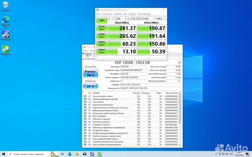Image resolution: width=252 pixels, height=157 pixels.
Task: Click the 36 °C temperature button
Action: [x=91, y=86]
